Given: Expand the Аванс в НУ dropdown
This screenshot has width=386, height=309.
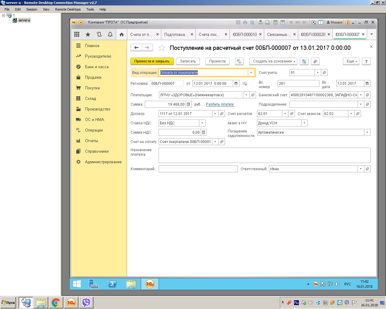Looking at the screenshot, I should pyautogui.click(x=305, y=123).
